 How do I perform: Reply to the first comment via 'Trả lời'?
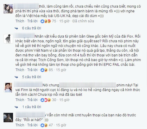point(32,21)
